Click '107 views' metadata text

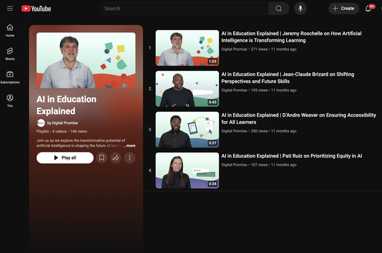259,165
